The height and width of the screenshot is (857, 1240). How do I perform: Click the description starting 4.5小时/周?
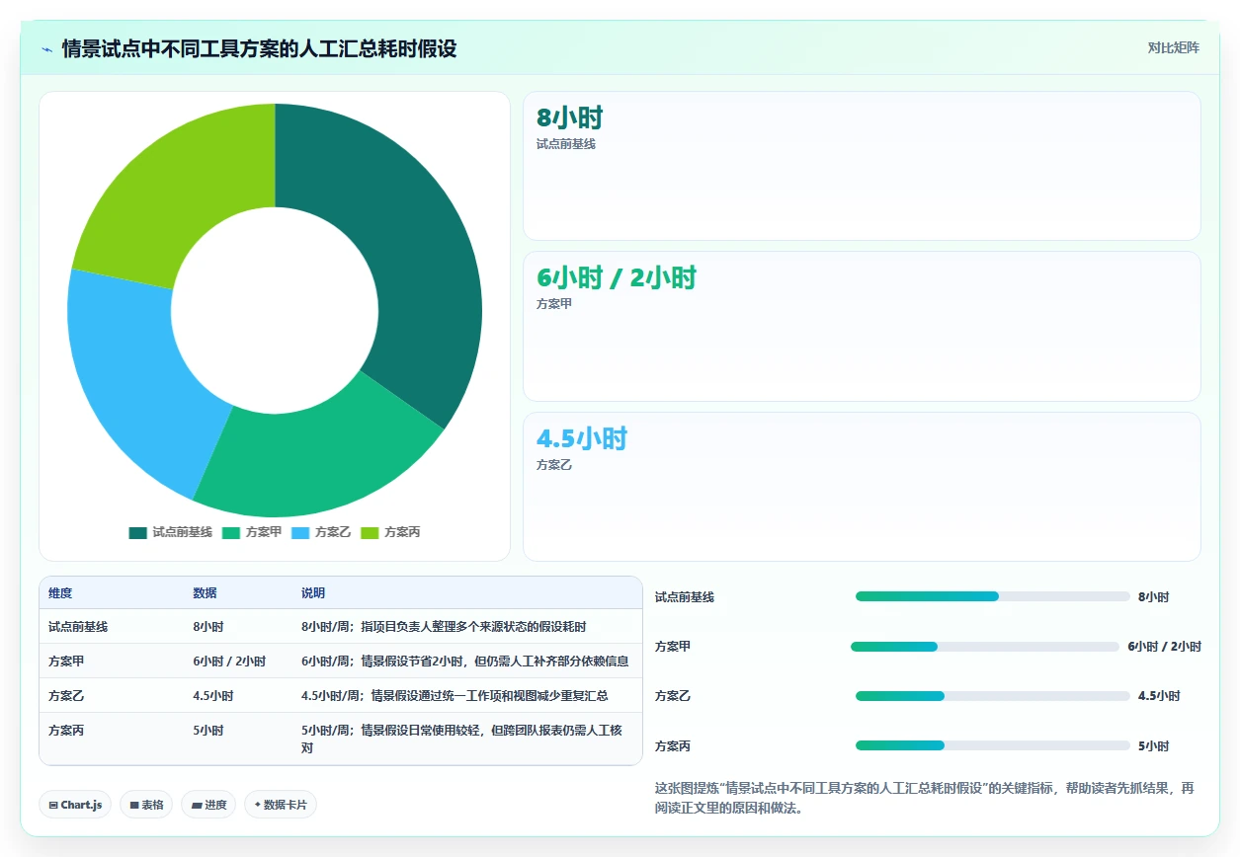(x=455, y=696)
